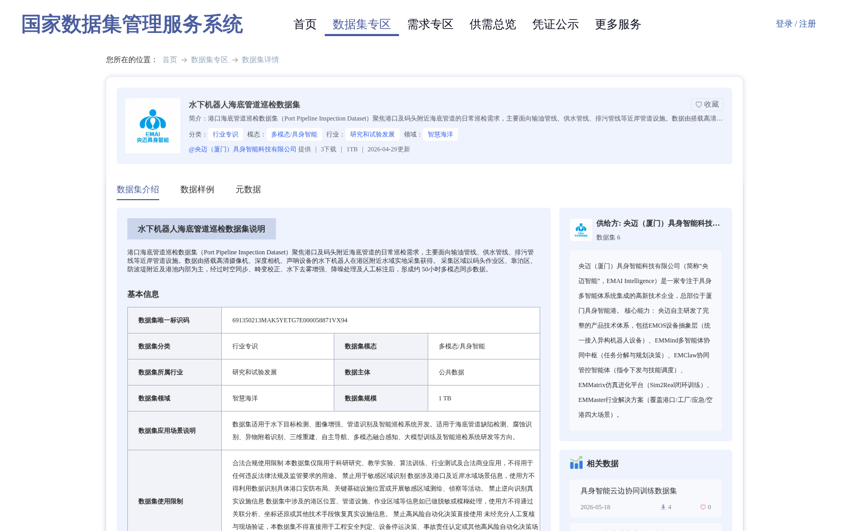Open 数据集专区 navigation item

pos(362,24)
